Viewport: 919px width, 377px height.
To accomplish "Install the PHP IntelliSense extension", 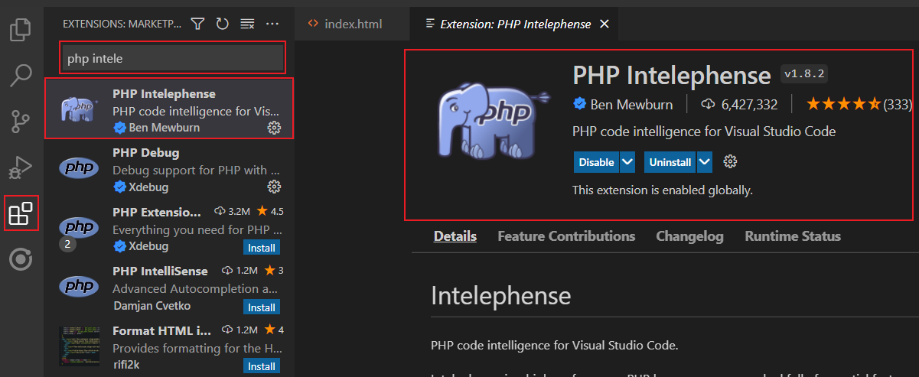I will click(x=262, y=307).
